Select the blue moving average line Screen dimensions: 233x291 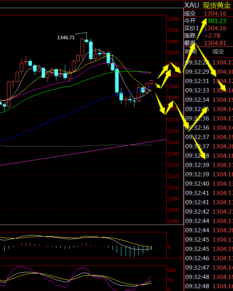(74, 113)
